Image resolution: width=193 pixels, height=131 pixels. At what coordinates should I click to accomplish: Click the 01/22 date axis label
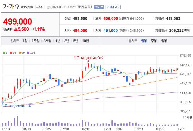coord(48,129)
